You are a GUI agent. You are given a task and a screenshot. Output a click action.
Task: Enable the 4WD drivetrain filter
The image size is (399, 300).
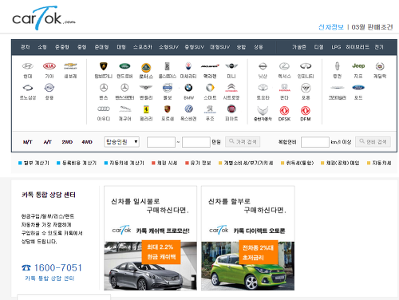point(87,142)
